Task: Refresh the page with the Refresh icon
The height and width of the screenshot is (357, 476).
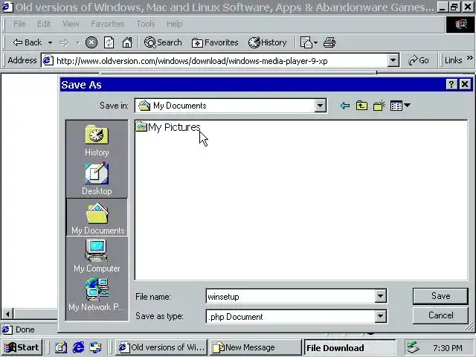Action: [x=109, y=42]
